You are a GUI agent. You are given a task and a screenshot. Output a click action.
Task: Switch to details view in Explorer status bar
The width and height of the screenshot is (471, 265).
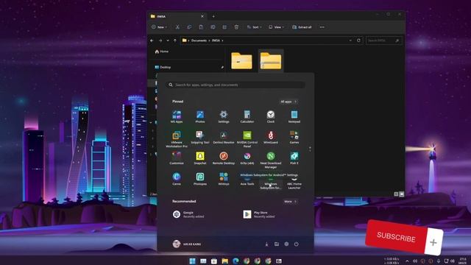coord(396,194)
